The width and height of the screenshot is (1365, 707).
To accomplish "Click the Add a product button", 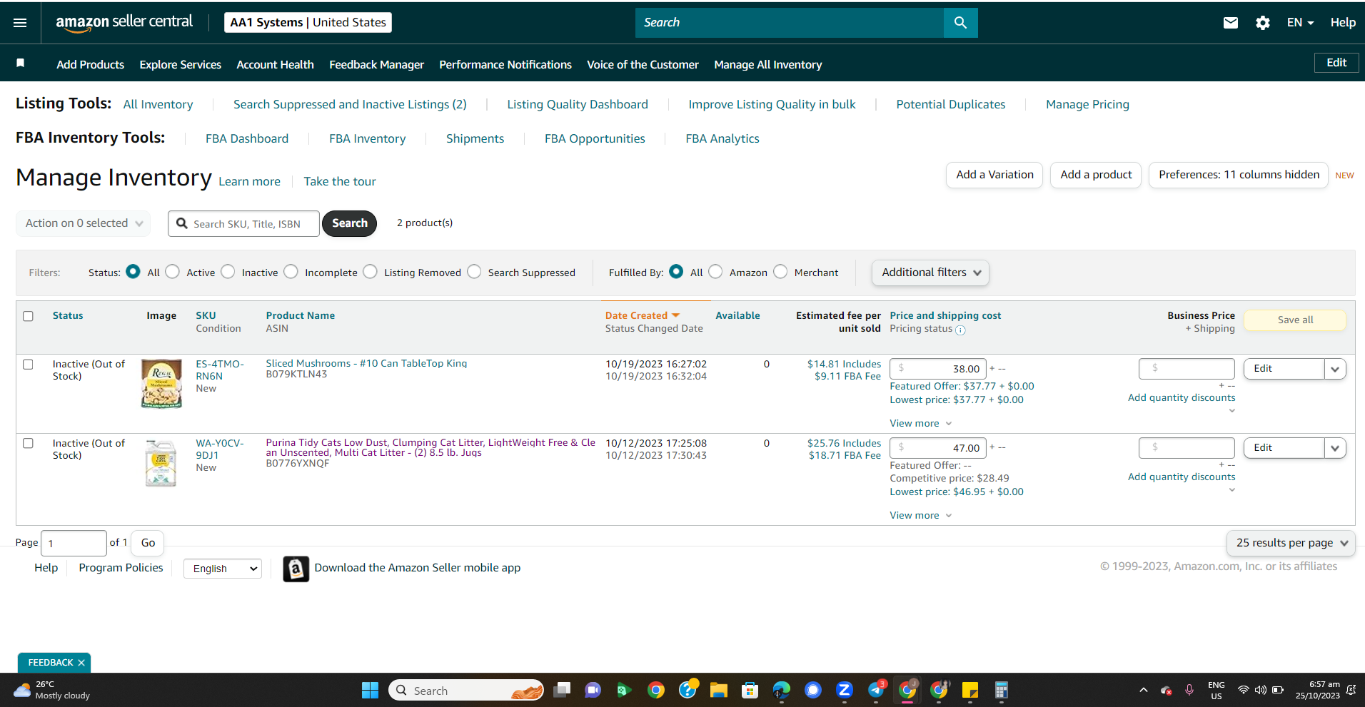I will tap(1096, 175).
